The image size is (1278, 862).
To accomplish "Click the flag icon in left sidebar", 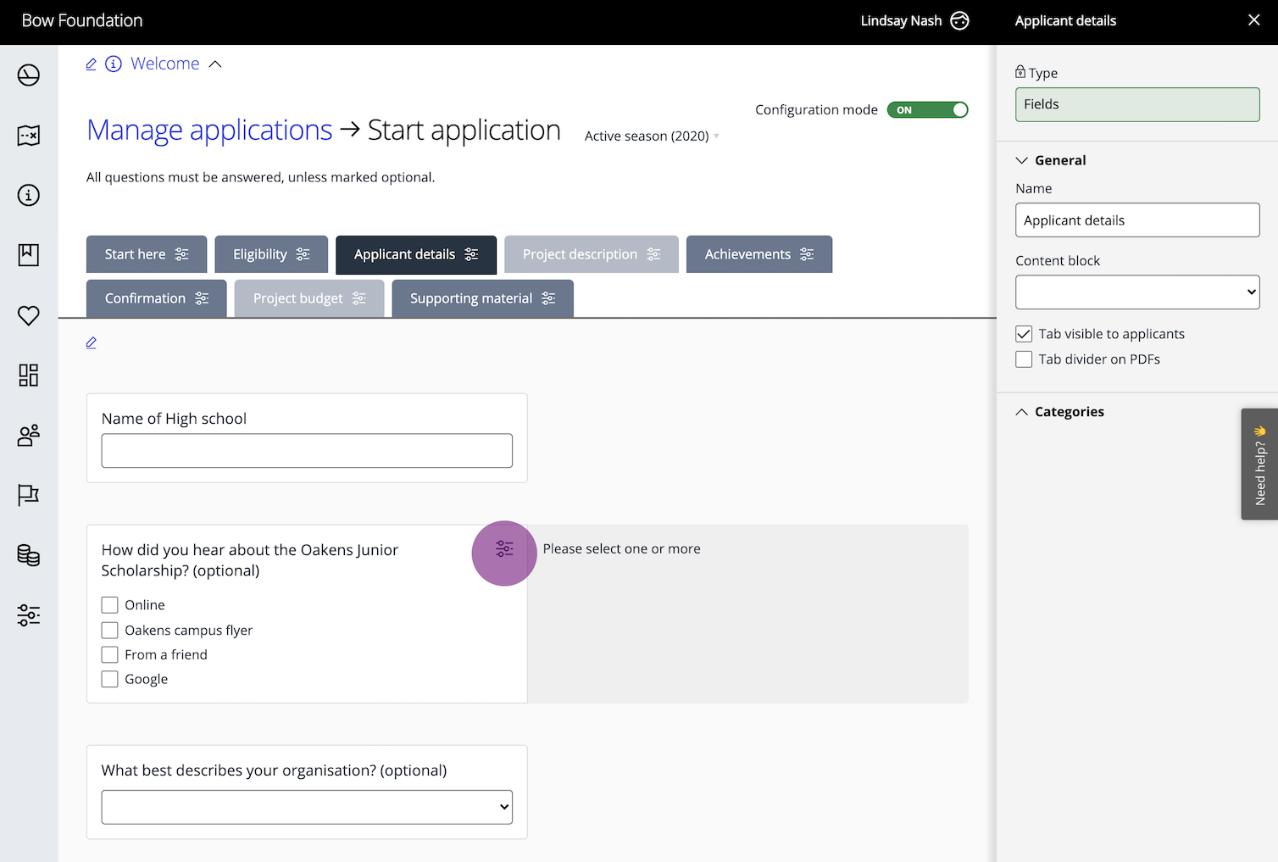I will click(x=29, y=495).
